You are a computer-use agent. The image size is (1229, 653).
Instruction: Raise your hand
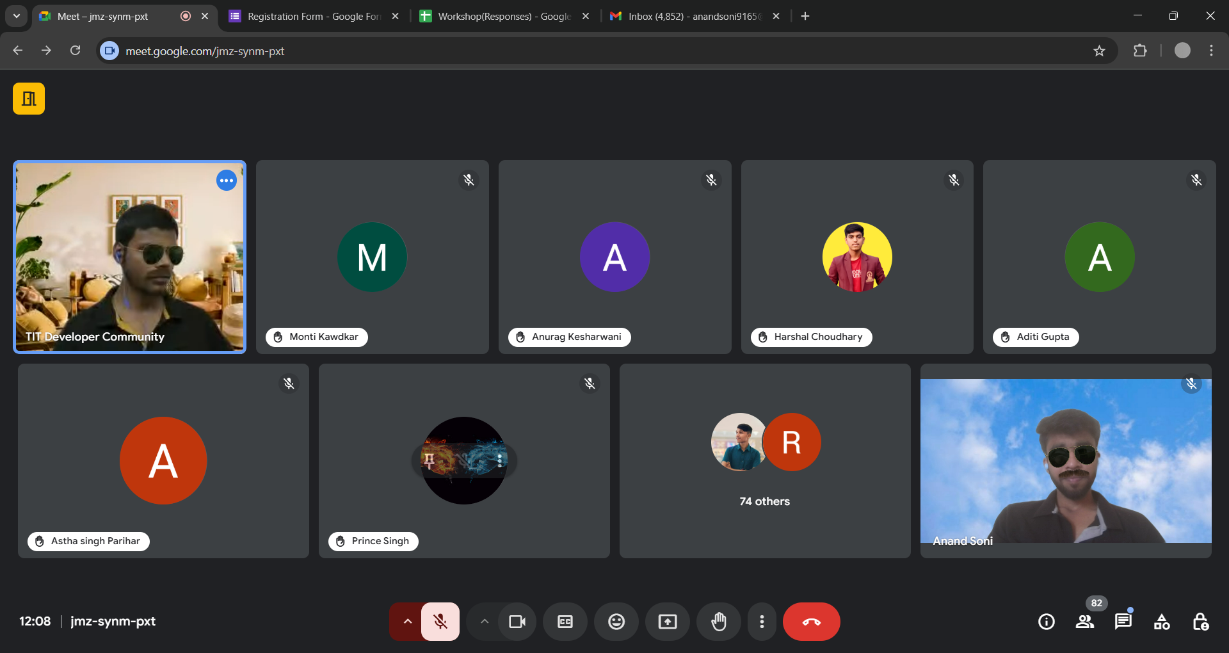(x=718, y=621)
